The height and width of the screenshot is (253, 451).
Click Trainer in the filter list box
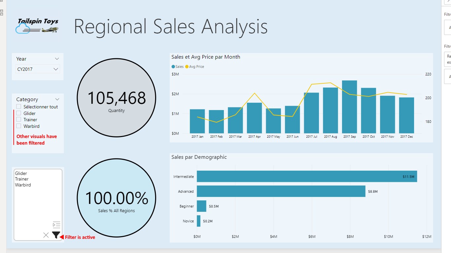tap(22, 179)
